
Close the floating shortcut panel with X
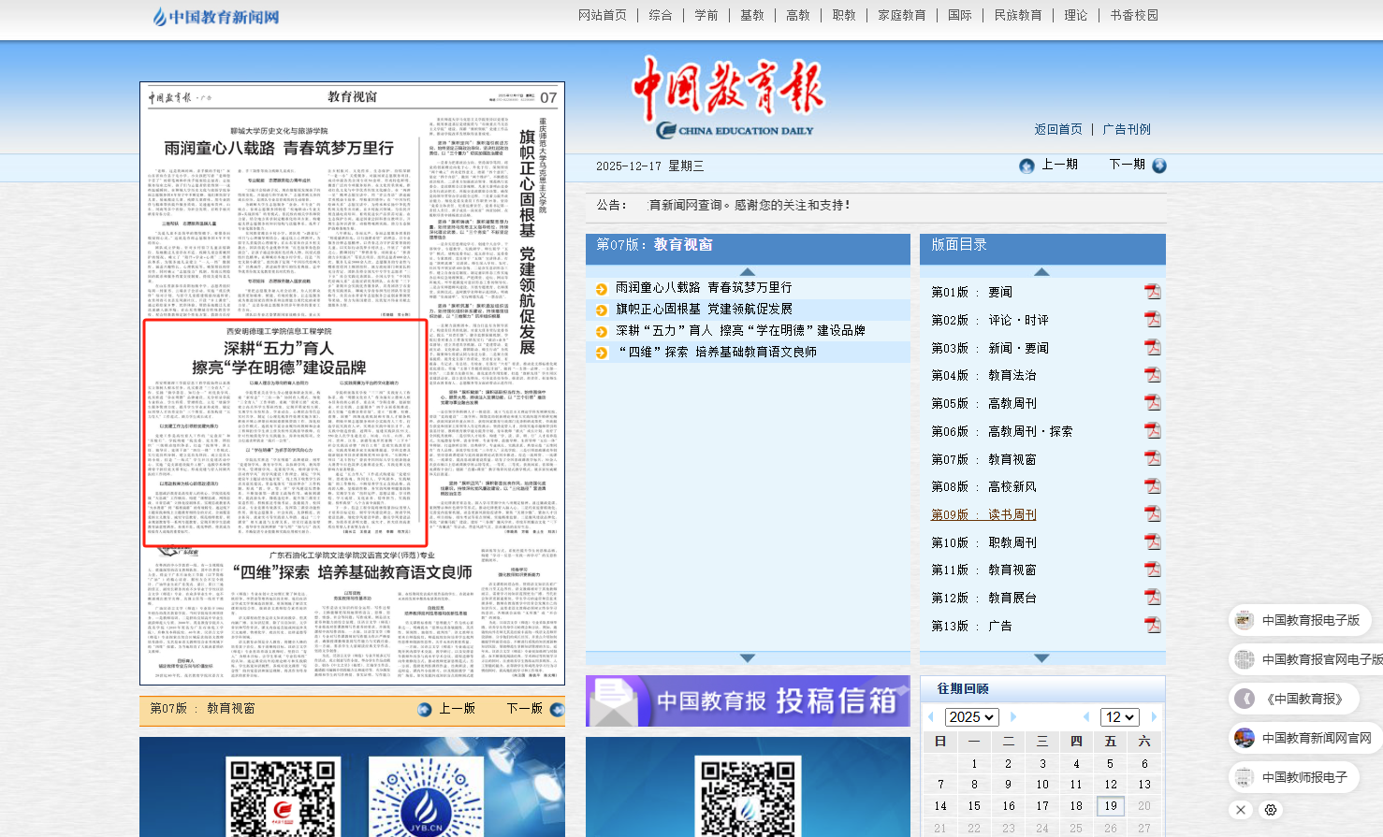pos(1241,810)
